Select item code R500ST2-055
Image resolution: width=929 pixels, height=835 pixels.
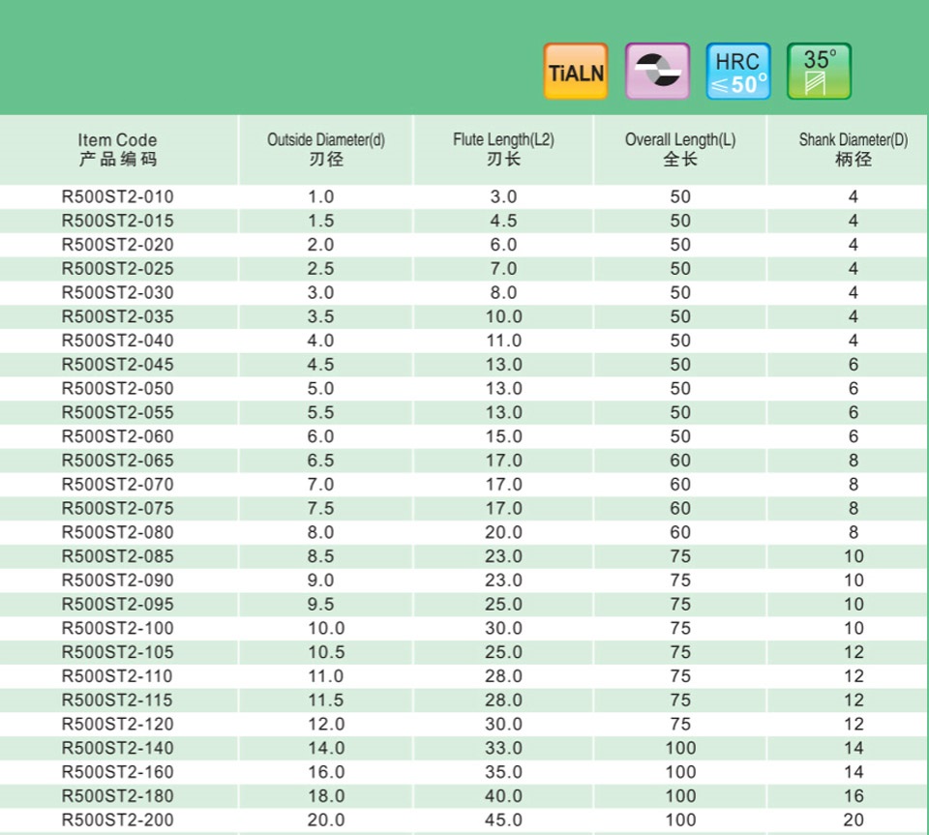(x=118, y=413)
